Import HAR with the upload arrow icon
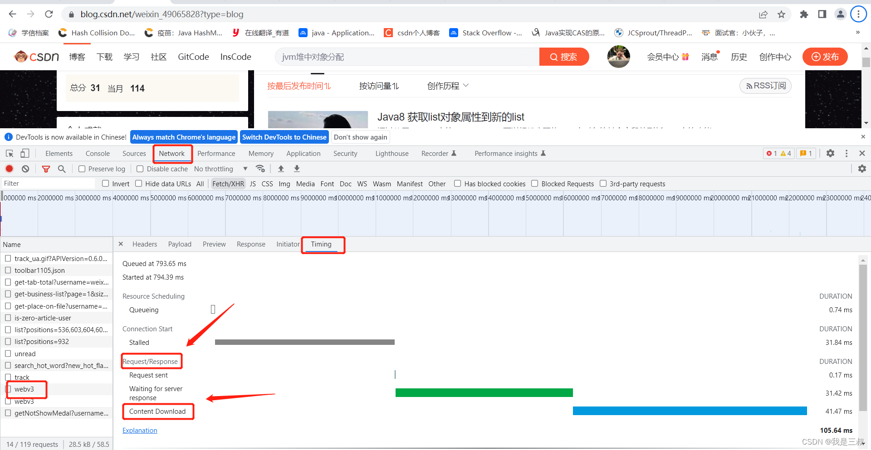The image size is (871, 450). point(281,169)
